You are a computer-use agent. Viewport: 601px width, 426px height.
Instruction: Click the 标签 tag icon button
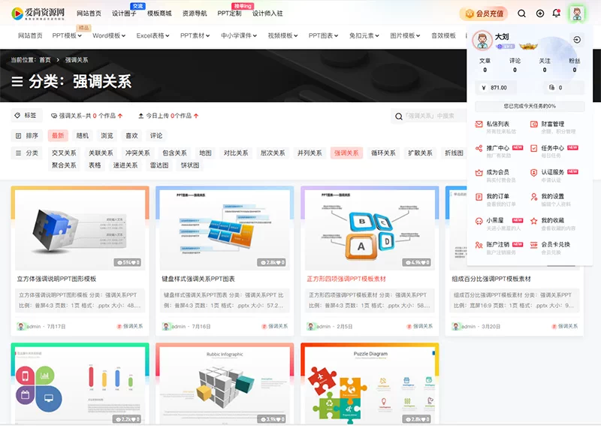pos(26,116)
